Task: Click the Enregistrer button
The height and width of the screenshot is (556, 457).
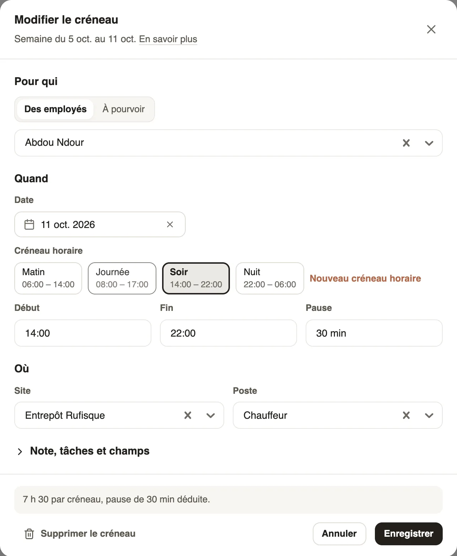Action: (409, 534)
